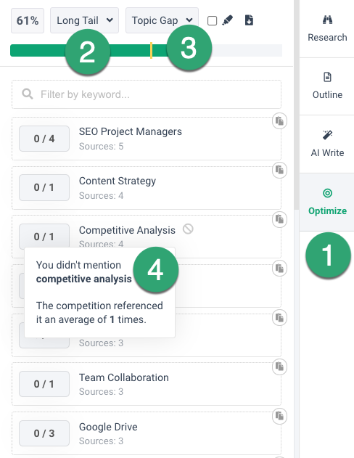The width and height of the screenshot is (354, 458).
Task: Click the 0 / 4 count for SEO Project Managers
Action: pyautogui.click(x=44, y=139)
